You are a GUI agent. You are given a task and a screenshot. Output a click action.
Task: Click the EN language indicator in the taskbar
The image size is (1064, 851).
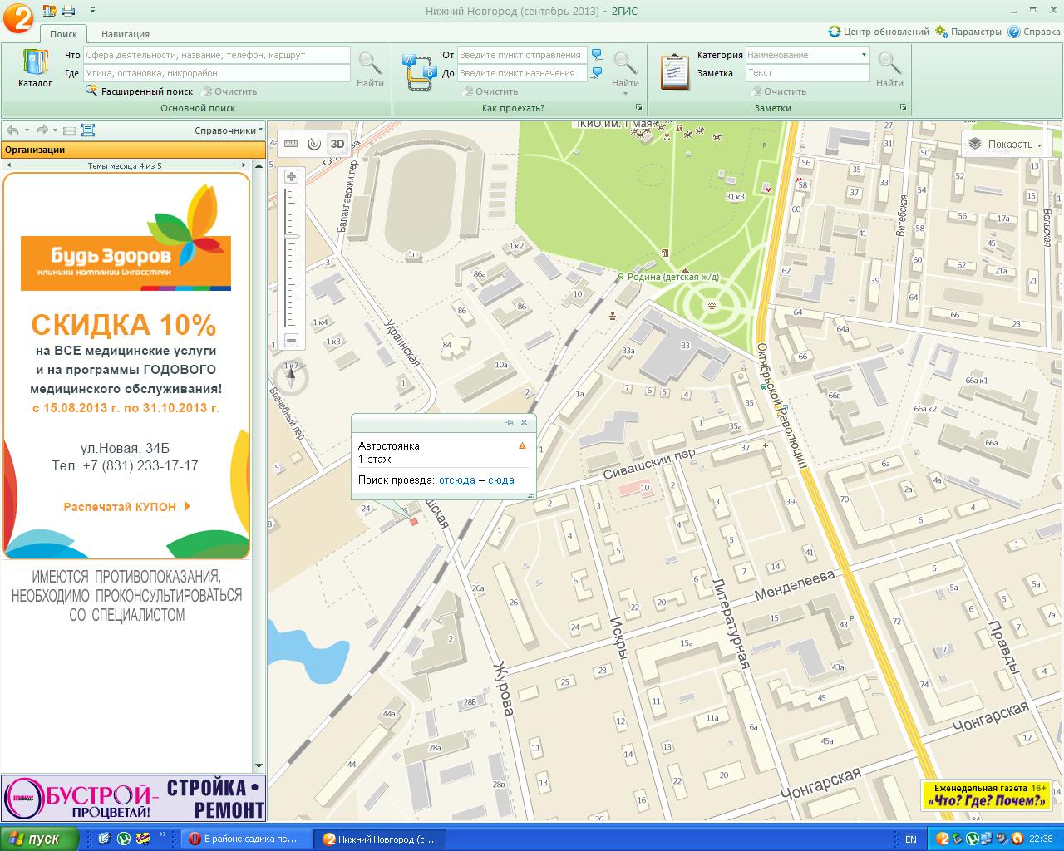pos(911,839)
